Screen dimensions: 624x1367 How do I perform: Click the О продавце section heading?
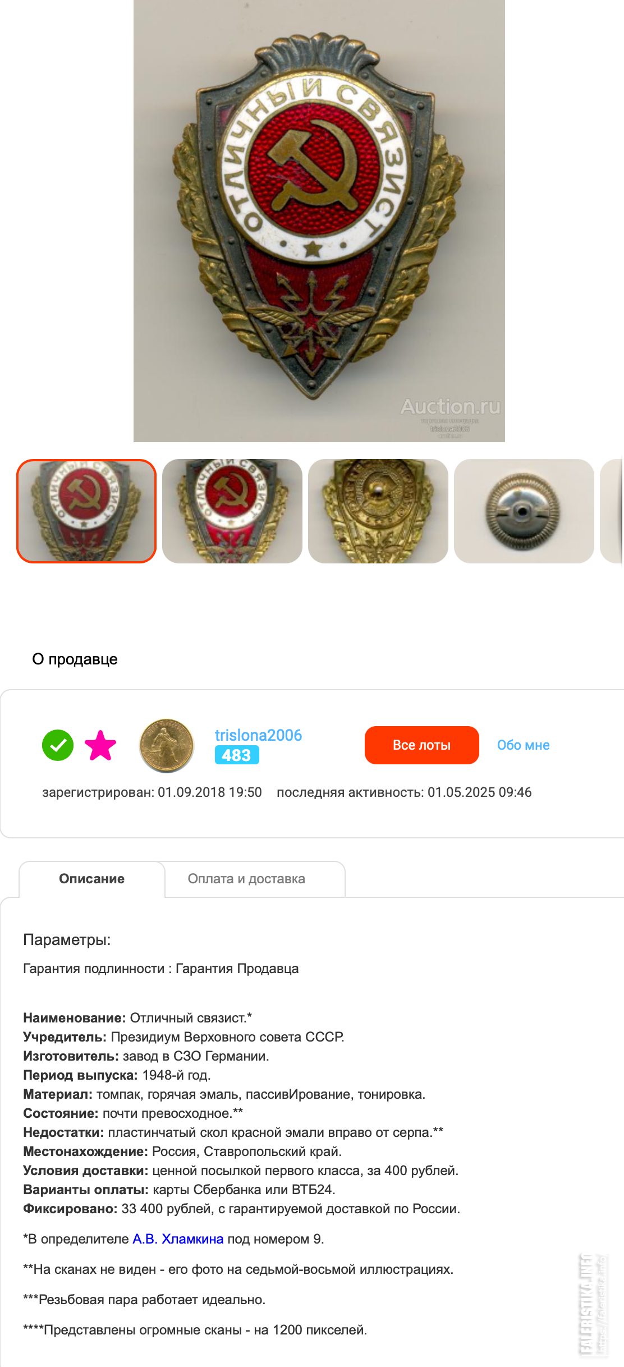tap(75, 659)
